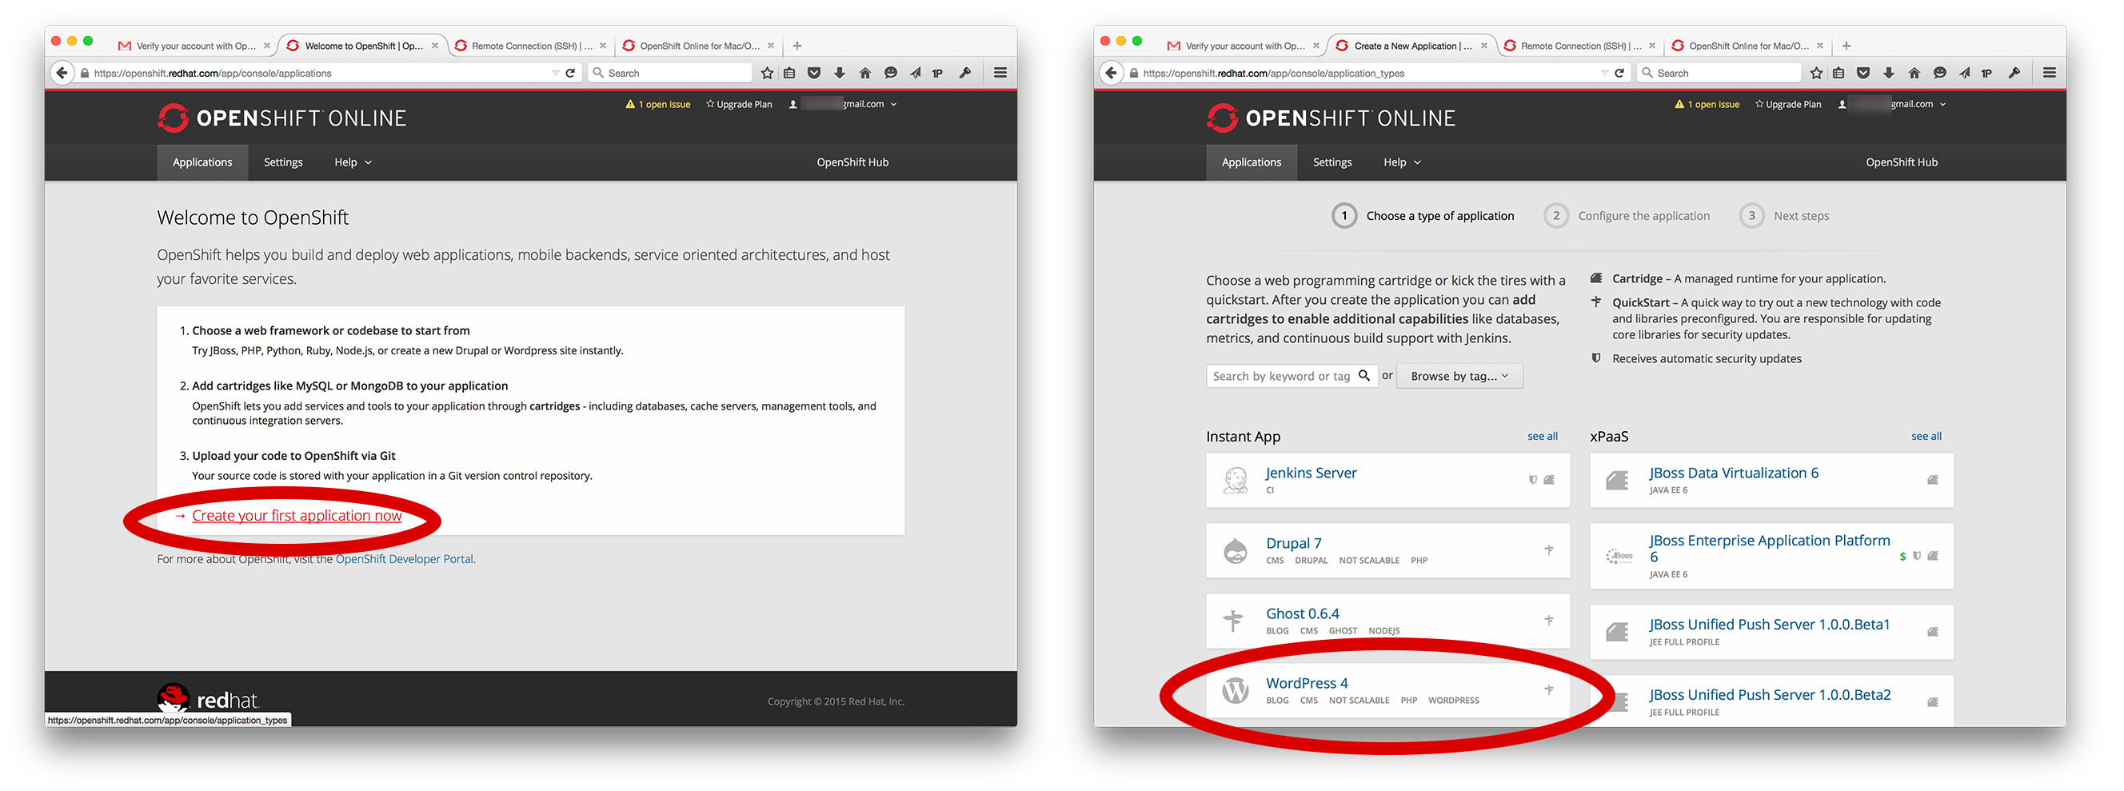Open OpenShift Hub in the Create a New Application window
Viewport: 2124px width, 791px height.
[1902, 162]
